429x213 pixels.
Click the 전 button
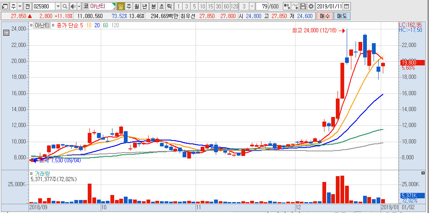pyautogui.click(x=27, y=6)
